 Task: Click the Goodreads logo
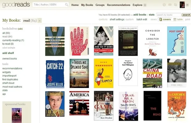point(16,5)
